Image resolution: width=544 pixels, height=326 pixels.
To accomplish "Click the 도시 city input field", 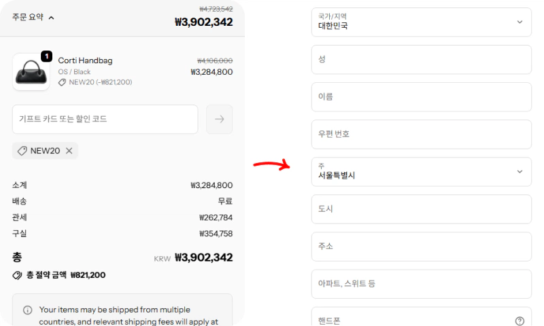I will click(421, 209).
